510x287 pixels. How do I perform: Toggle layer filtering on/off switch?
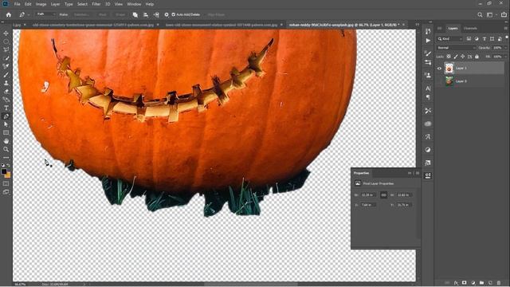(507, 37)
